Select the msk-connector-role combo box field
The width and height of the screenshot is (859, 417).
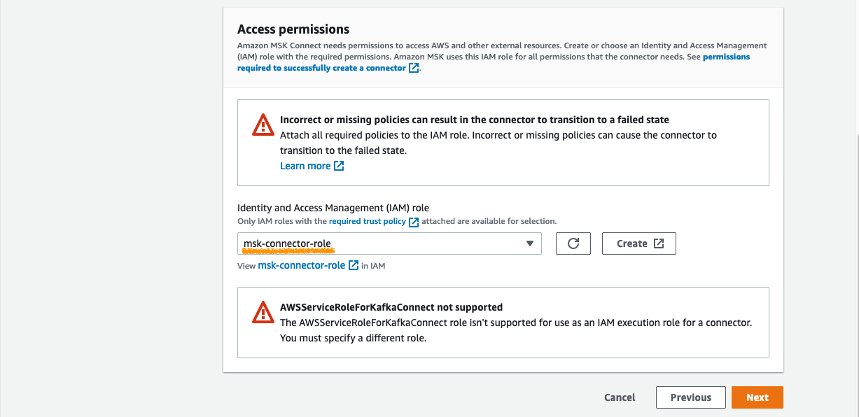tap(389, 243)
